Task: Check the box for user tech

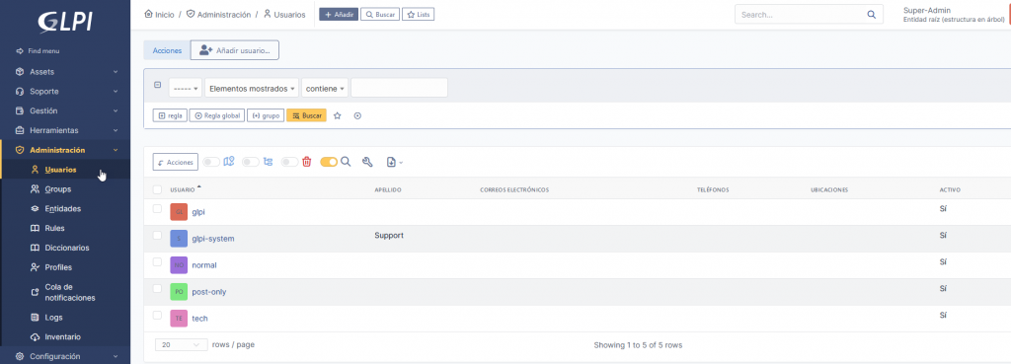Action: [x=157, y=315]
